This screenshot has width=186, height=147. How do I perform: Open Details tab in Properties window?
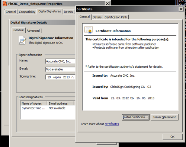coord(68,12)
